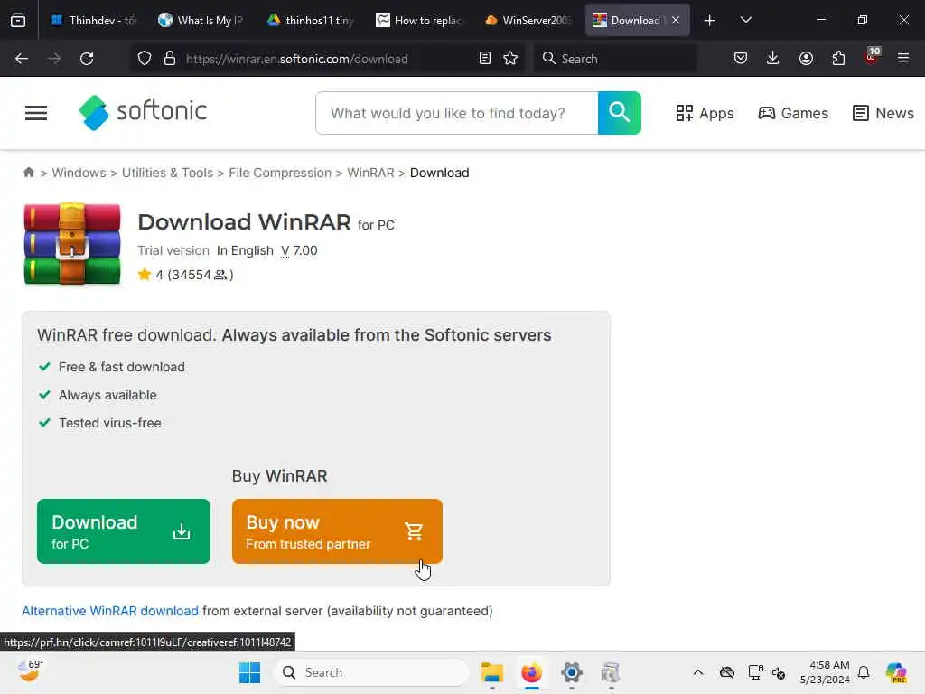The height and width of the screenshot is (694, 925).
Task: Toggle reader view icon
Action: coord(485,59)
